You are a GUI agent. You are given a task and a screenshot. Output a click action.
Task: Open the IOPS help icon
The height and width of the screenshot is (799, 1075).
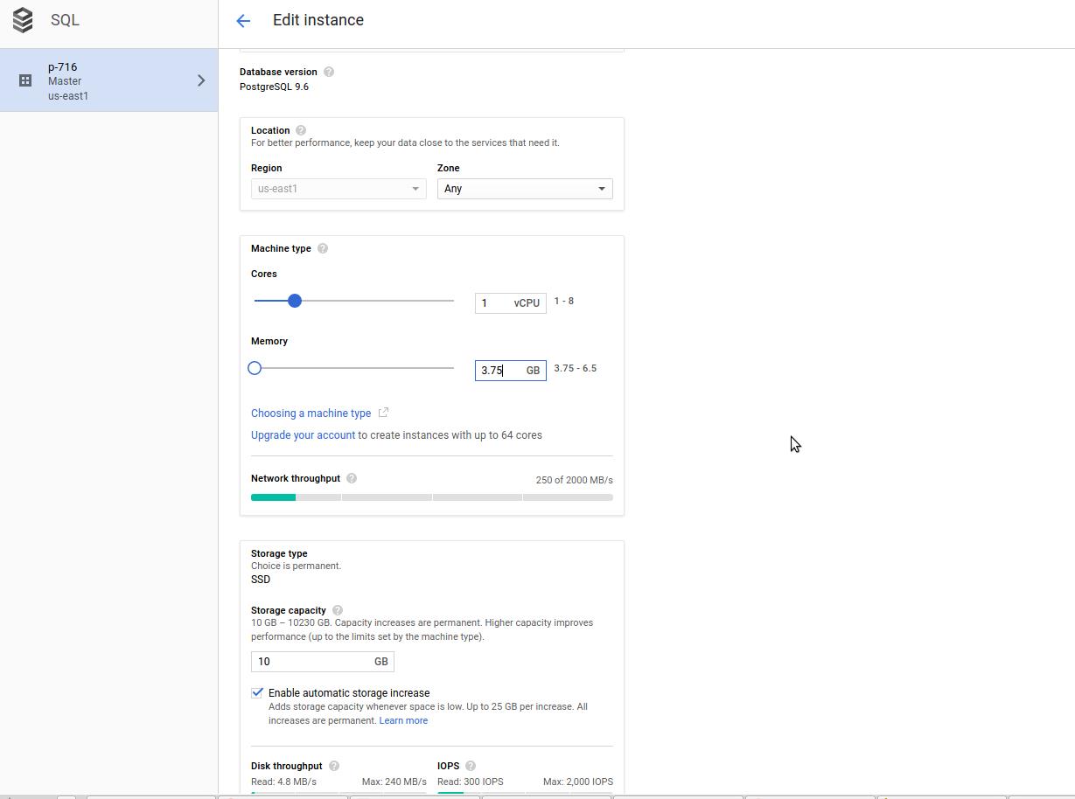pos(471,766)
